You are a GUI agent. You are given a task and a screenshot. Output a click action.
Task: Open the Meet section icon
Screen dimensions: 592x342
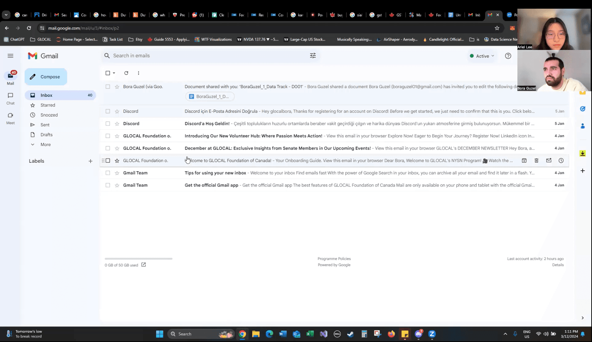pyautogui.click(x=10, y=115)
